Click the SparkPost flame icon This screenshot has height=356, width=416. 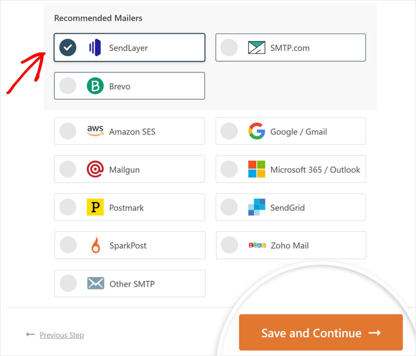pos(95,245)
